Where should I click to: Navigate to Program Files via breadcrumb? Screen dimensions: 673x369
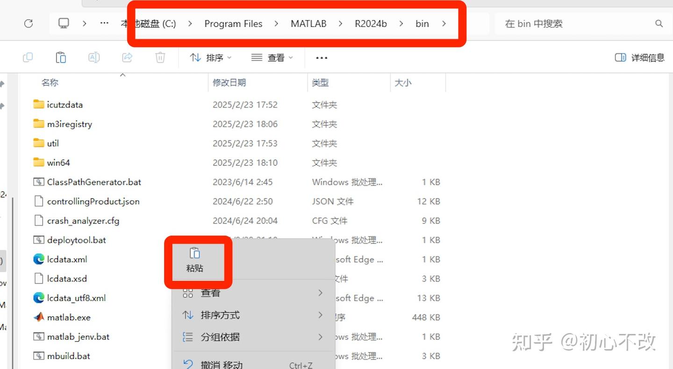(233, 23)
